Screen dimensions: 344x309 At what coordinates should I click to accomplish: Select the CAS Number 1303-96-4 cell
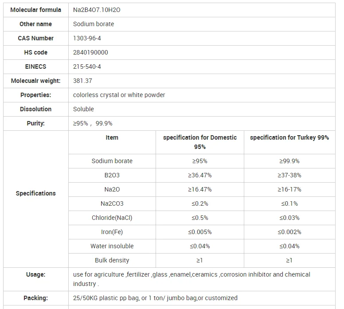pos(202,38)
